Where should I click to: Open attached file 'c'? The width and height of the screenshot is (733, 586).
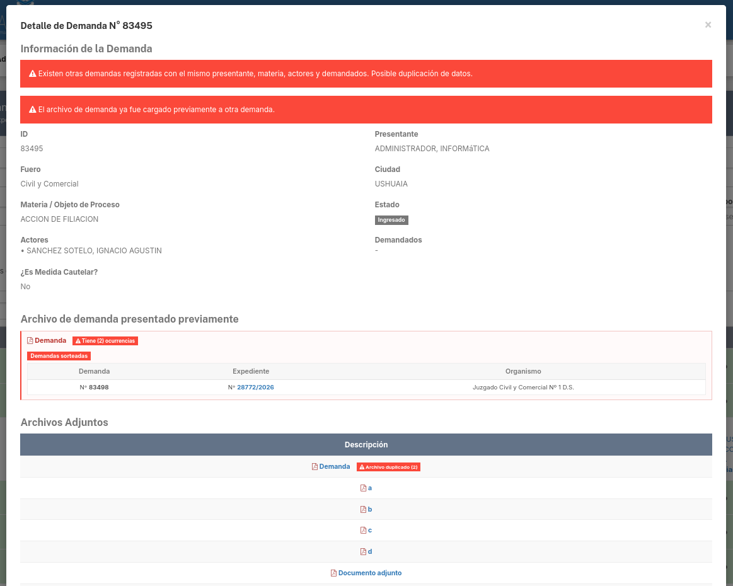(x=370, y=531)
